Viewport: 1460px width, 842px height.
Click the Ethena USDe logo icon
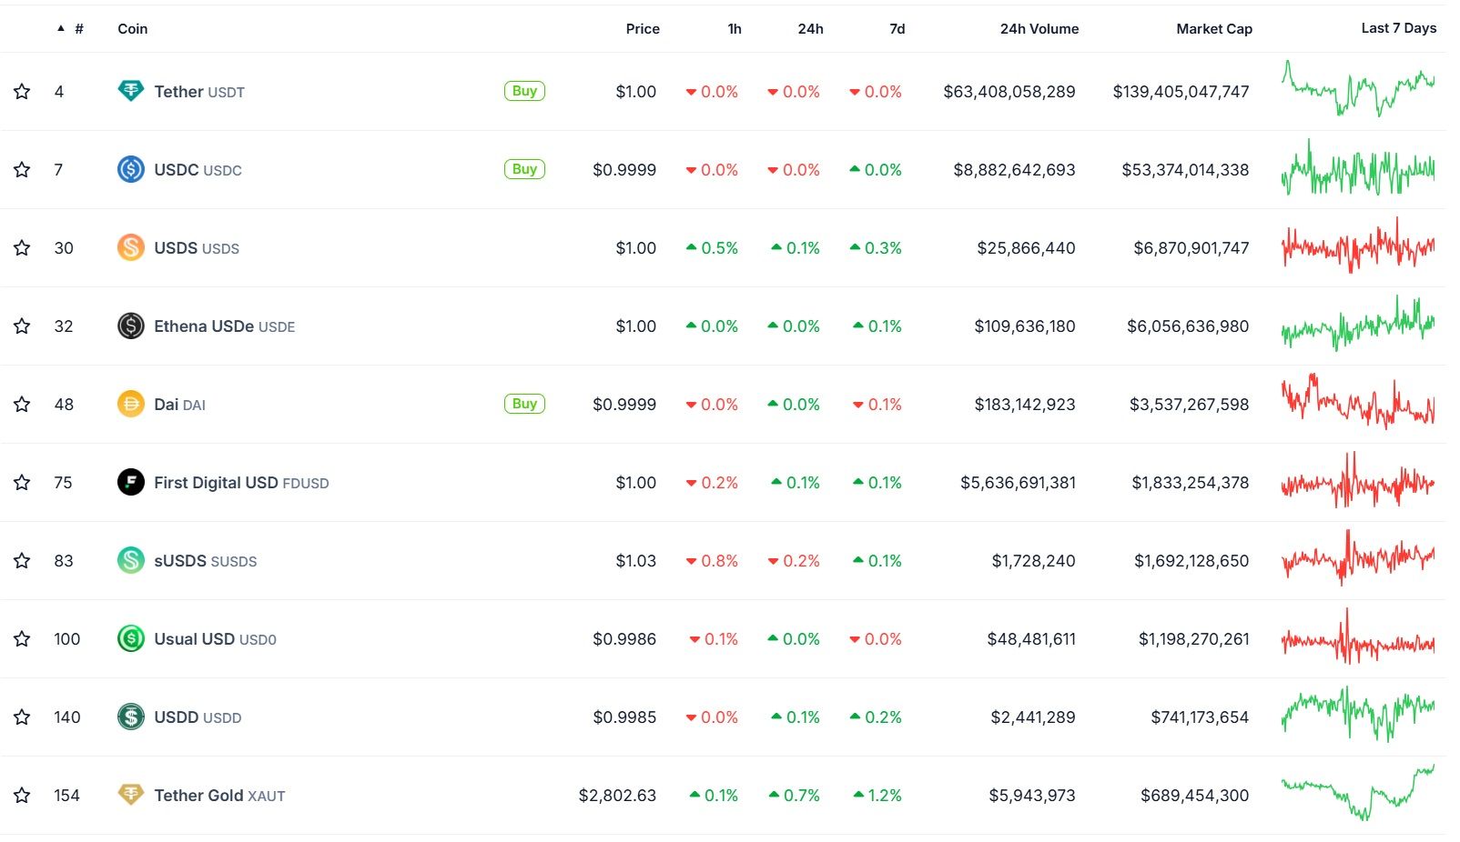click(131, 326)
